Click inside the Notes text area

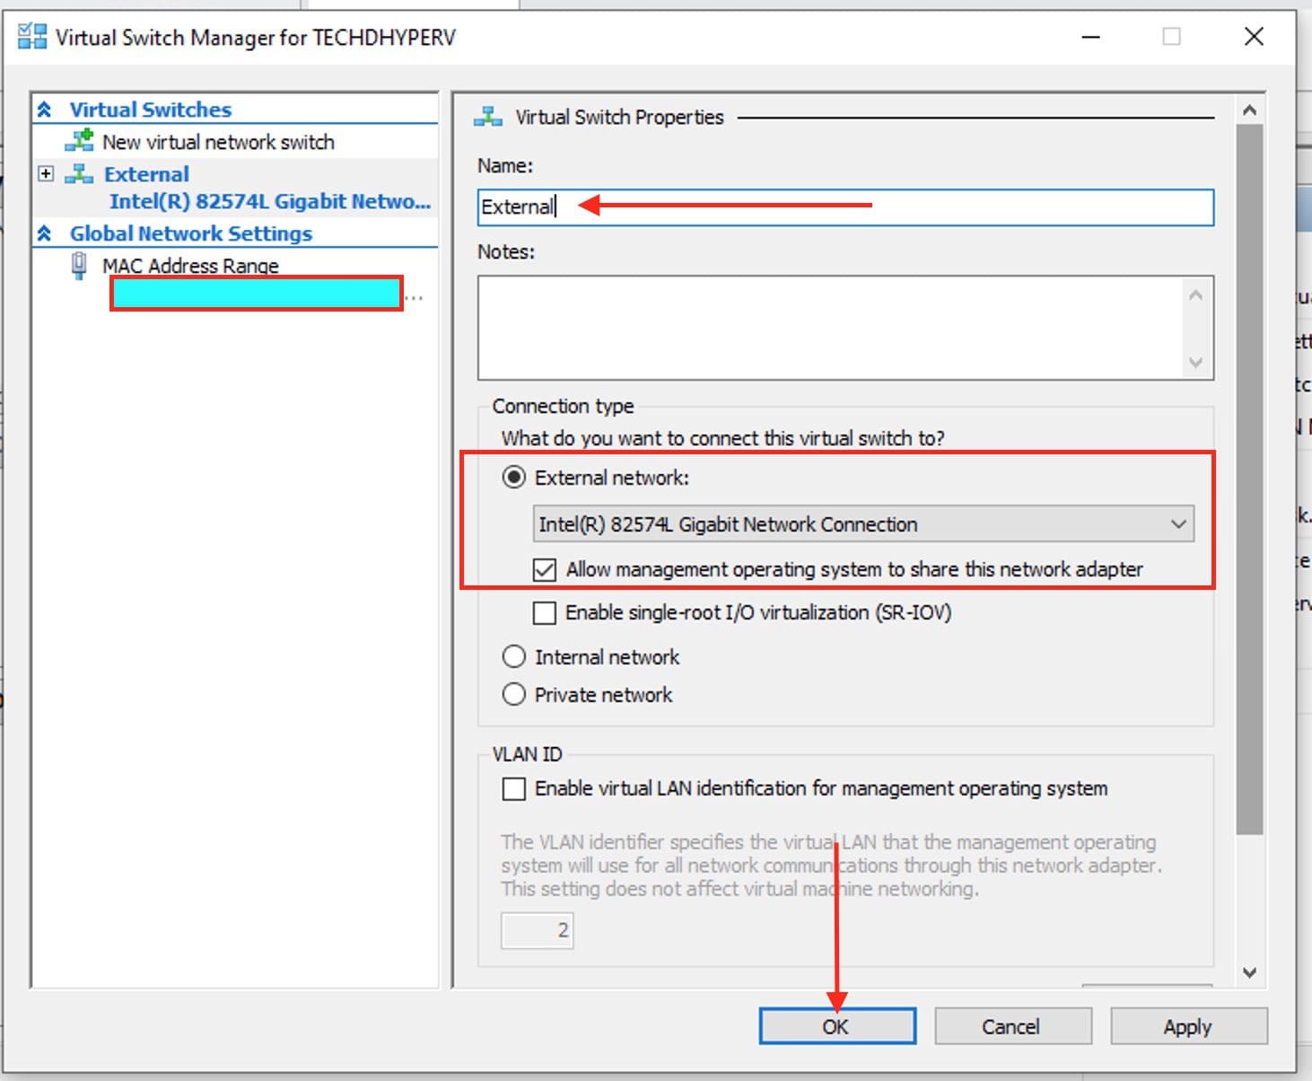coord(830,328)
